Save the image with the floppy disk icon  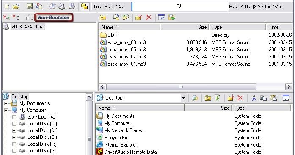[30, 7]
